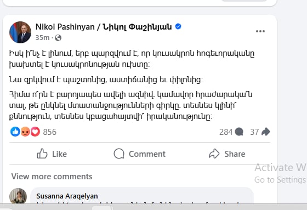Open the three-dot post options menu
The height and width of the screenshot is (210, 307).
pos(260,31)
